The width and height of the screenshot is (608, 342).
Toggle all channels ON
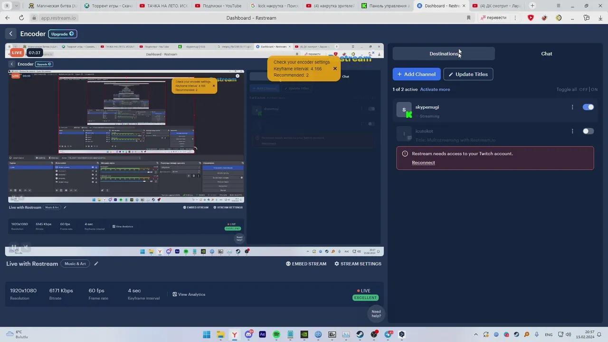(x=594, y=89)
